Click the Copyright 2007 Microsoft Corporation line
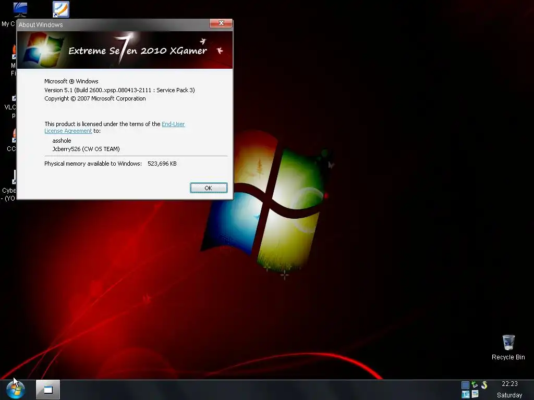This screenshot has width=534, height=400. (x=95, y=98)
